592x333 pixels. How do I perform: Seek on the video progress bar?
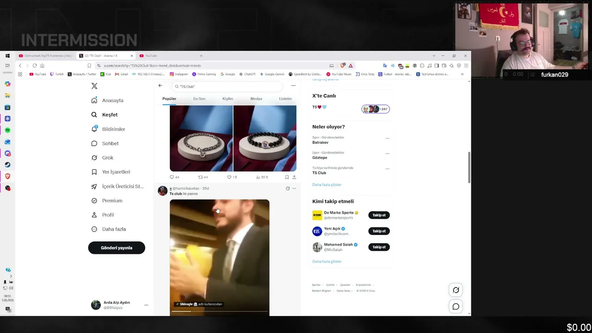click(x=220, y=311)
